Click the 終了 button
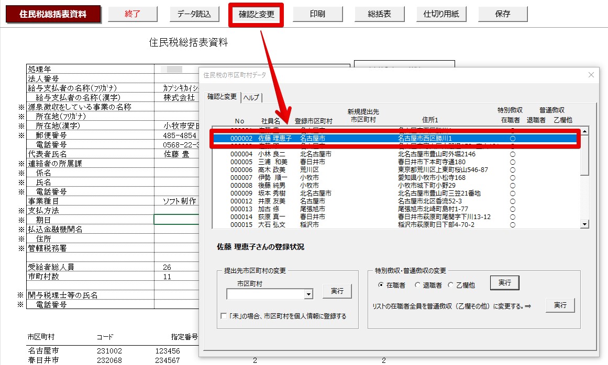608x365 pixels. pyautogui.click(x=132, y=14)
